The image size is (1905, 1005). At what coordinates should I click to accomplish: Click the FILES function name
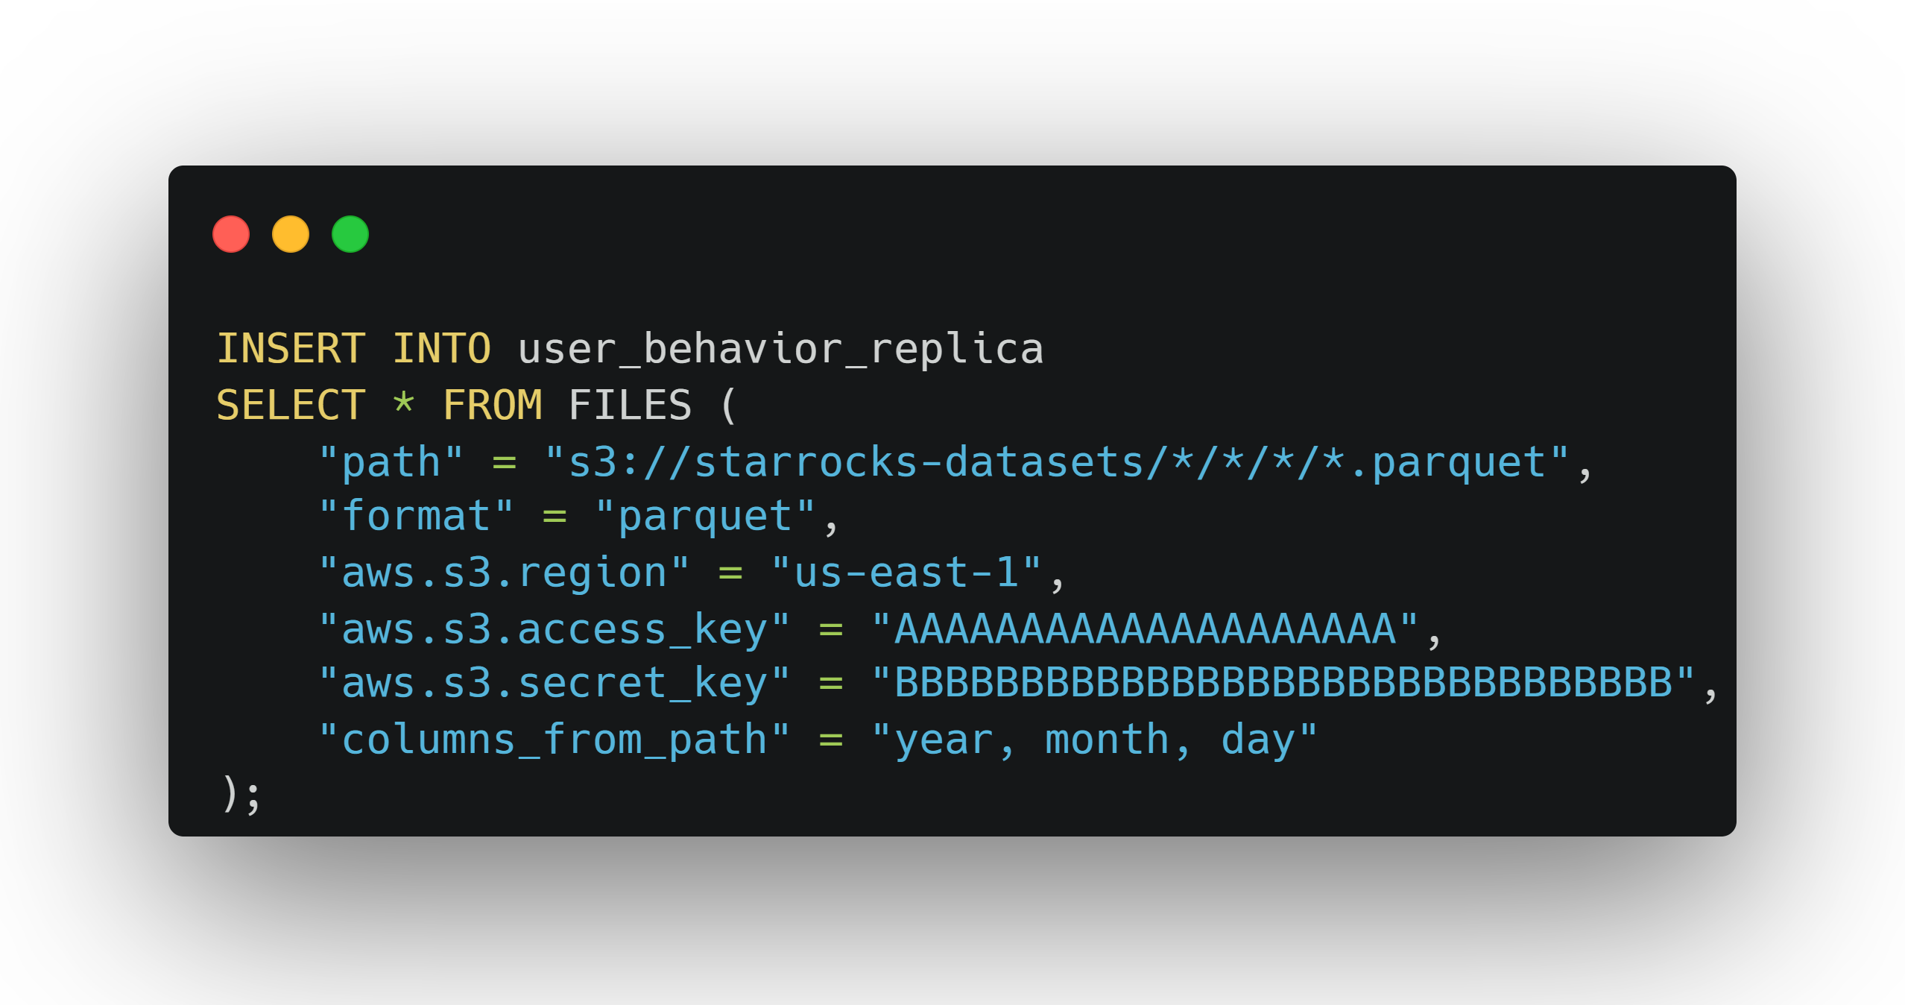[630, 406]
